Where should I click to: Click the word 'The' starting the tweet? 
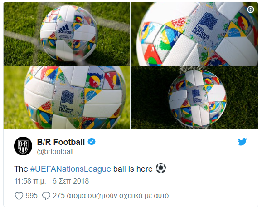pyautogui.click(x=21, y=169)
